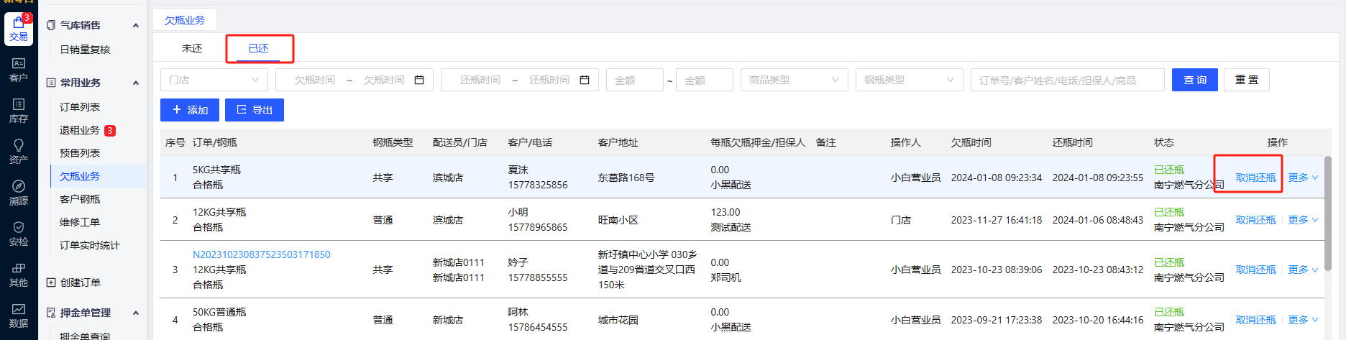Open 订单实时统计 in sidebar
The width and height of the screenshot is (1346, 340).
point(90,245)
